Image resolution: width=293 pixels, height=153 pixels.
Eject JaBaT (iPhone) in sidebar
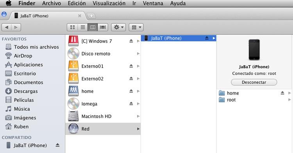[57, 145]
